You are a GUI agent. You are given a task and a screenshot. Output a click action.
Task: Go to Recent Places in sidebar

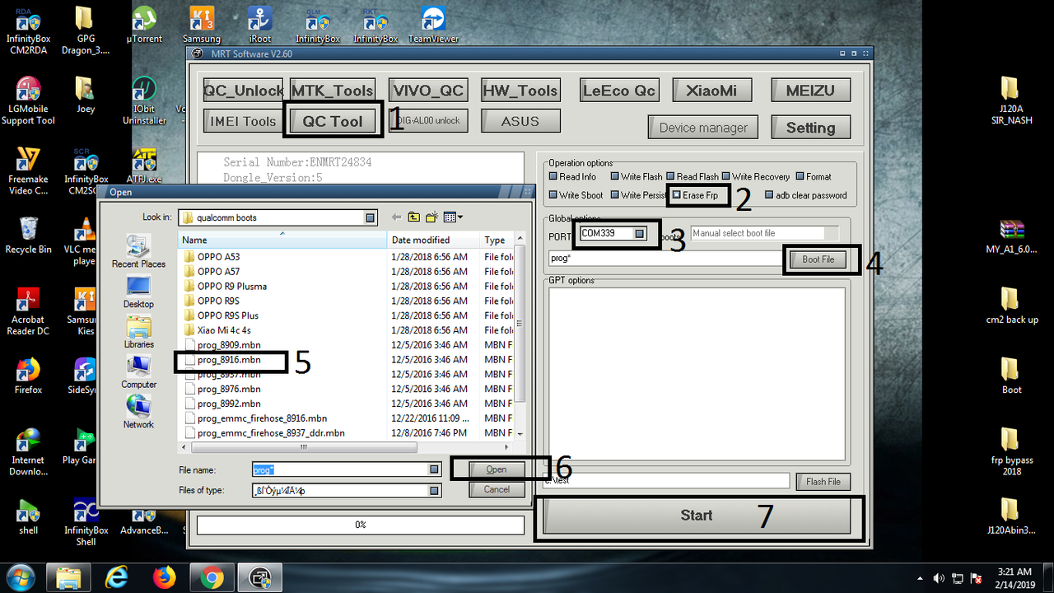tap(138, 251)
